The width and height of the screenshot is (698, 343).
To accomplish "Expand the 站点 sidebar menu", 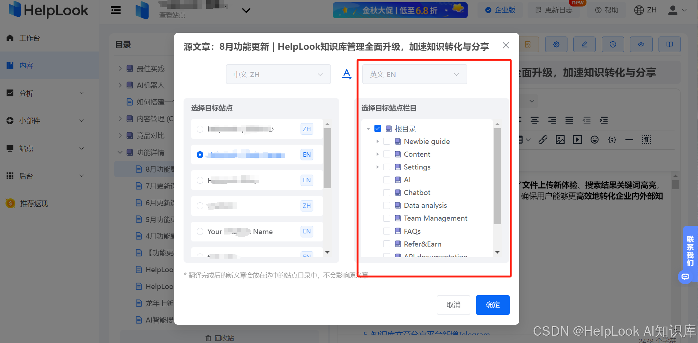I will pyautogui.click(x=49, y=148).
